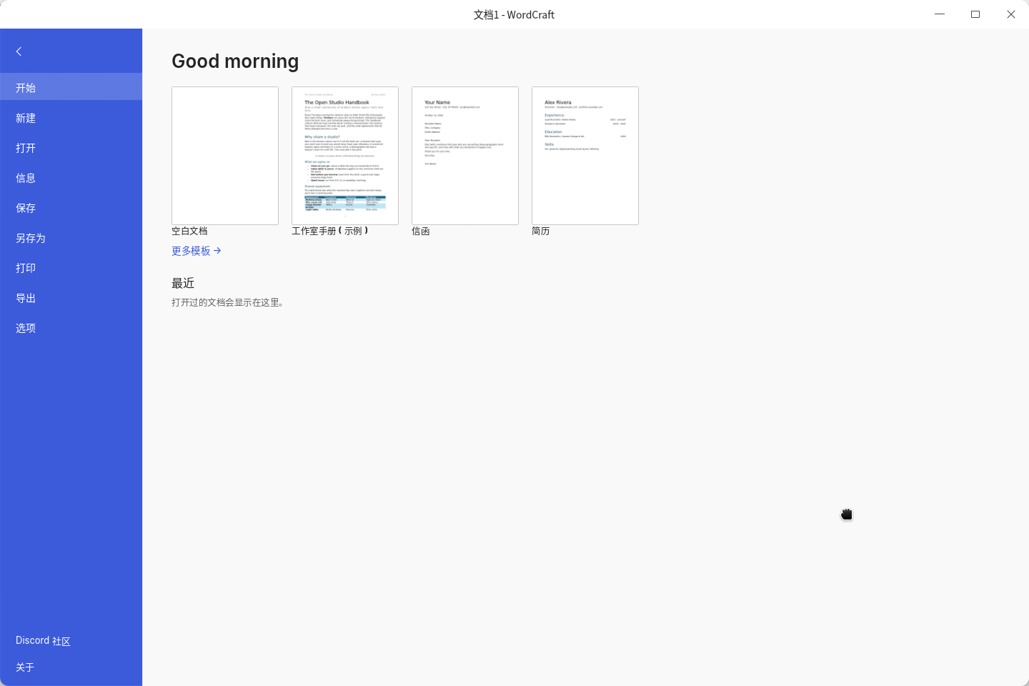Choose the 简历 template thumbnail
The width and height of the screenshot is (1029, 686).
[585, 156]
